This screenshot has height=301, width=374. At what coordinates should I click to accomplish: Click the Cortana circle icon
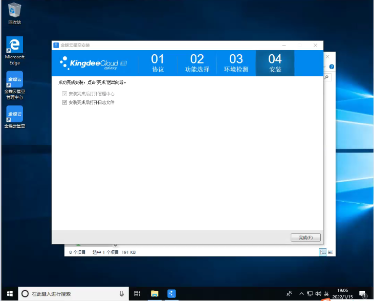25,294
